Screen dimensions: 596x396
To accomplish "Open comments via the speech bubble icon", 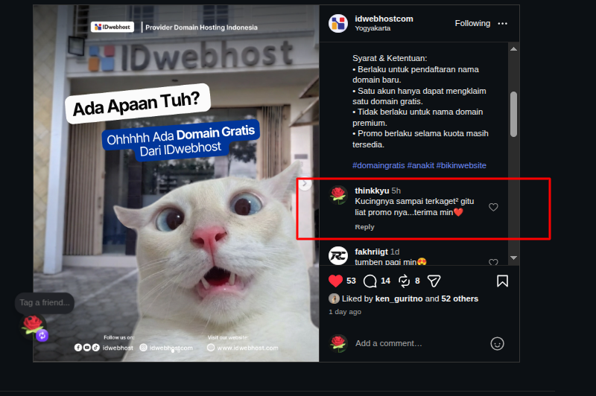I will (370, 281).
